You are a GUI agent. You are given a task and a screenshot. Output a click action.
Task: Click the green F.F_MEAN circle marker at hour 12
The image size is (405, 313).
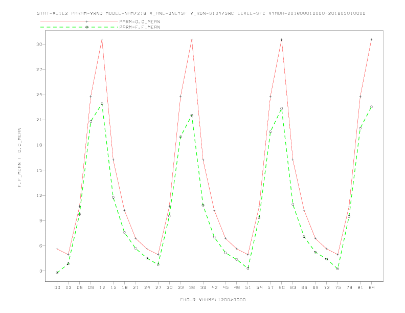point(102,104)
